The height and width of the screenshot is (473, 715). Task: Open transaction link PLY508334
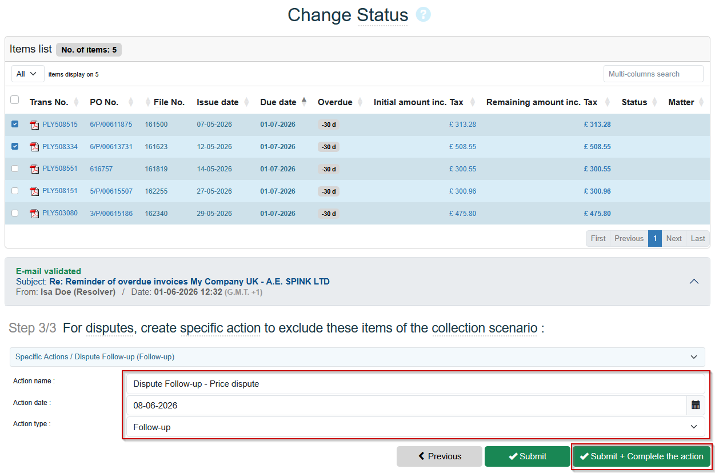click(60, 147)
